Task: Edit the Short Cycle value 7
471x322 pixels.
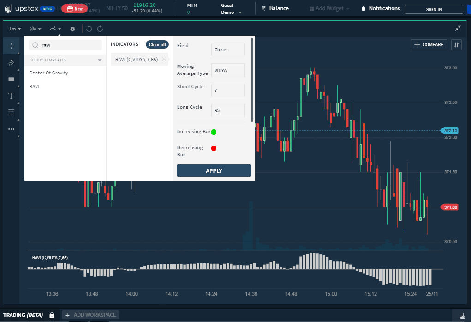Action: click(228, 90)
